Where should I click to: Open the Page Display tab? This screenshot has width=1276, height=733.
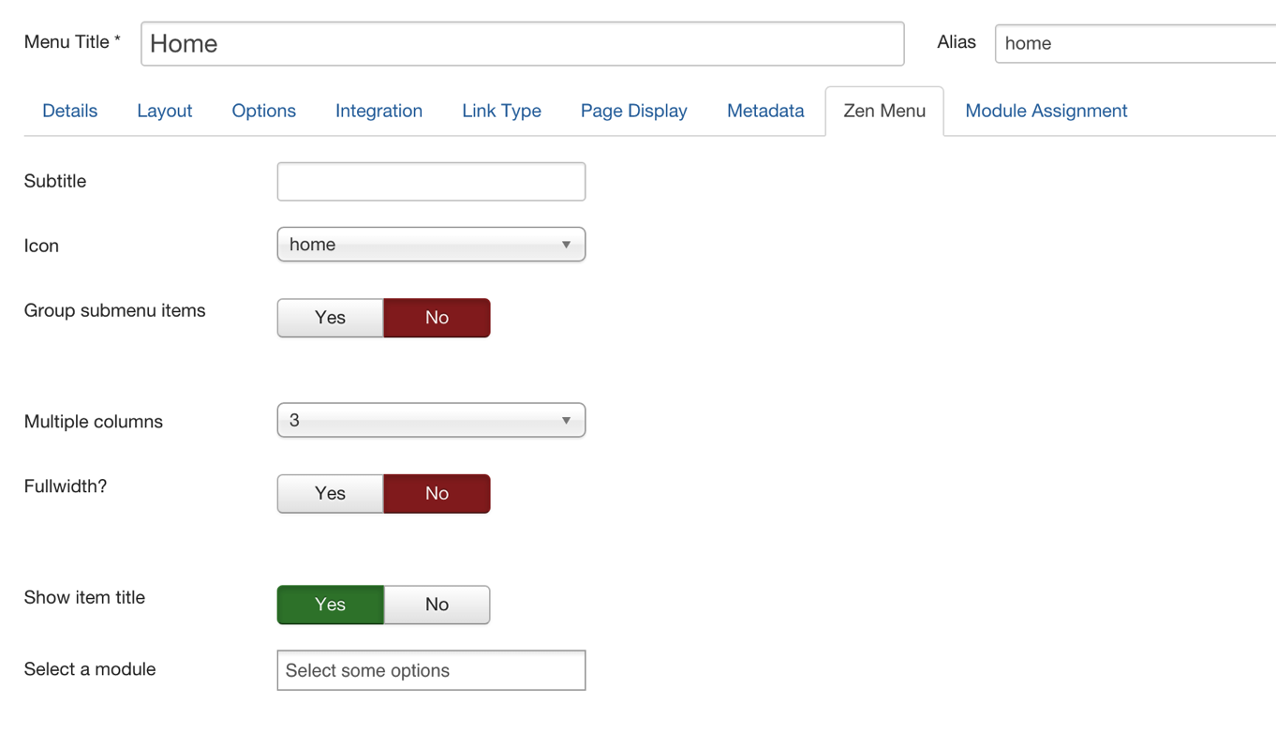[x=634, y=111]
